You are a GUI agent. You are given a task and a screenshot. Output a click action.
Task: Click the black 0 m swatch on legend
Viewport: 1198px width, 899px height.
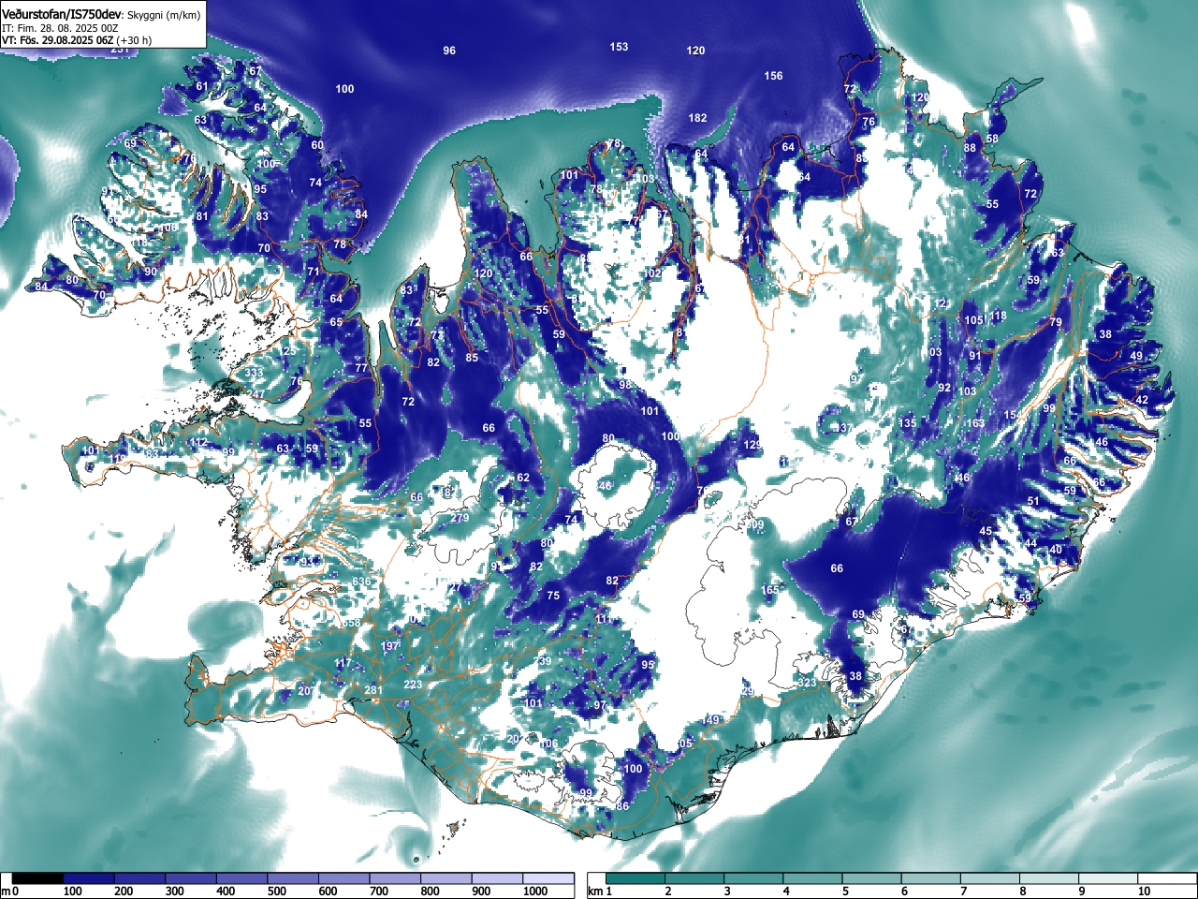(x=37, y=878)
